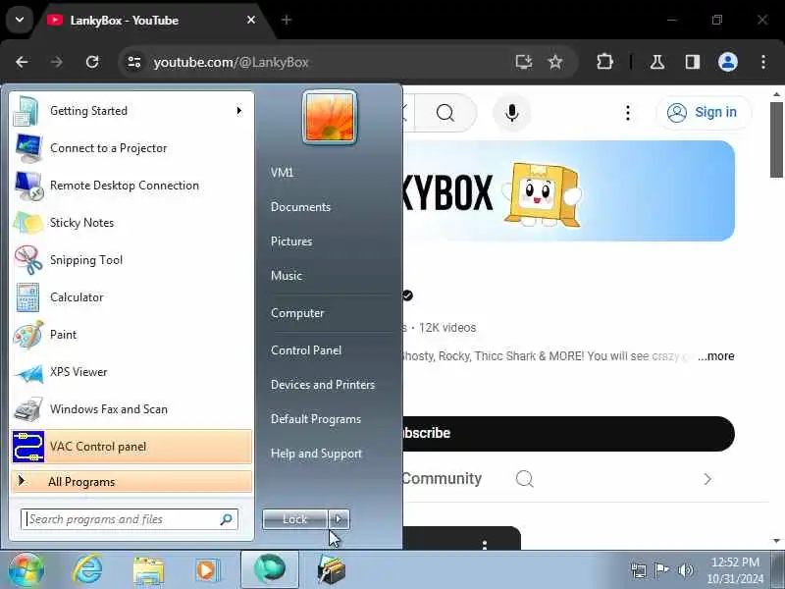785x589 pixels.
Task: Toggle the browser side panel icon
Action: tap(693, 62)
